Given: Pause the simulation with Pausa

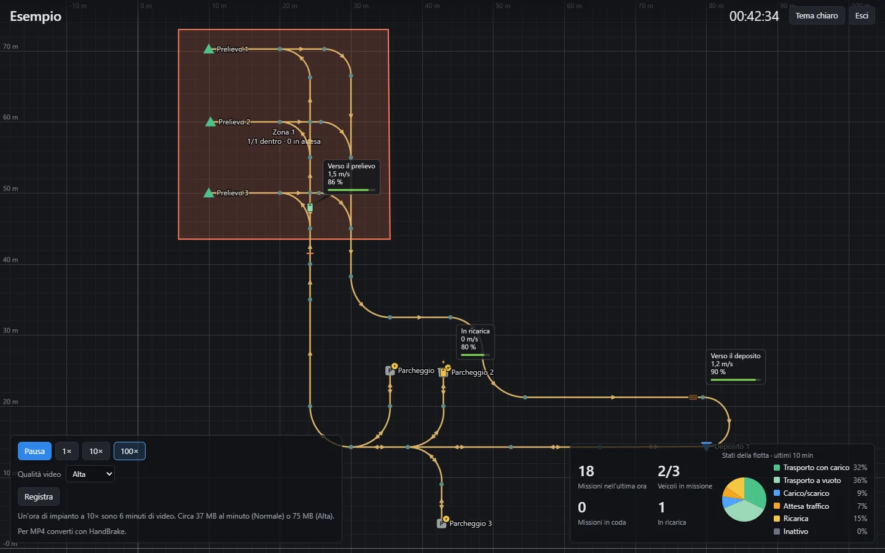Looking at the screenshot, I should [x=34, y=451].
